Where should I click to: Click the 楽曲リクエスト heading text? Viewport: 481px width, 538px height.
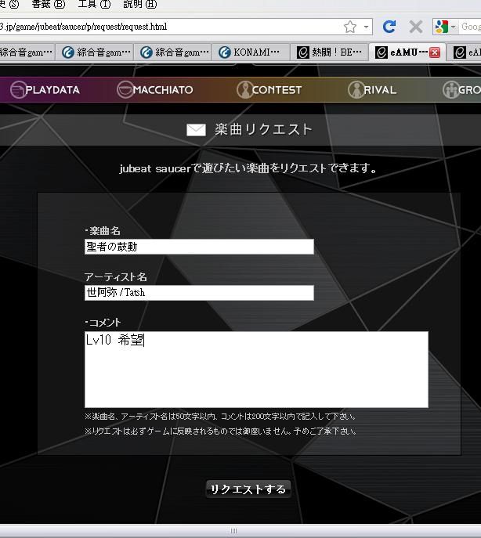(263, 129)
